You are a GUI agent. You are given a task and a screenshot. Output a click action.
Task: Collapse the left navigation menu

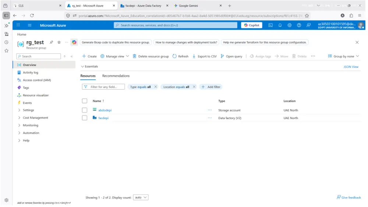(72, 57)
